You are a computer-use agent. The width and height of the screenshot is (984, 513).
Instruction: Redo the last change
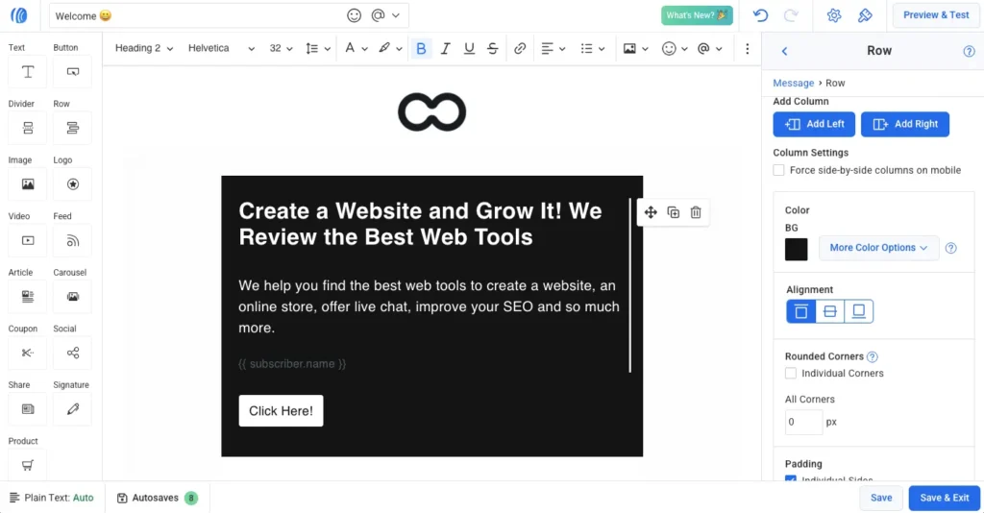[x=791, y=15]
